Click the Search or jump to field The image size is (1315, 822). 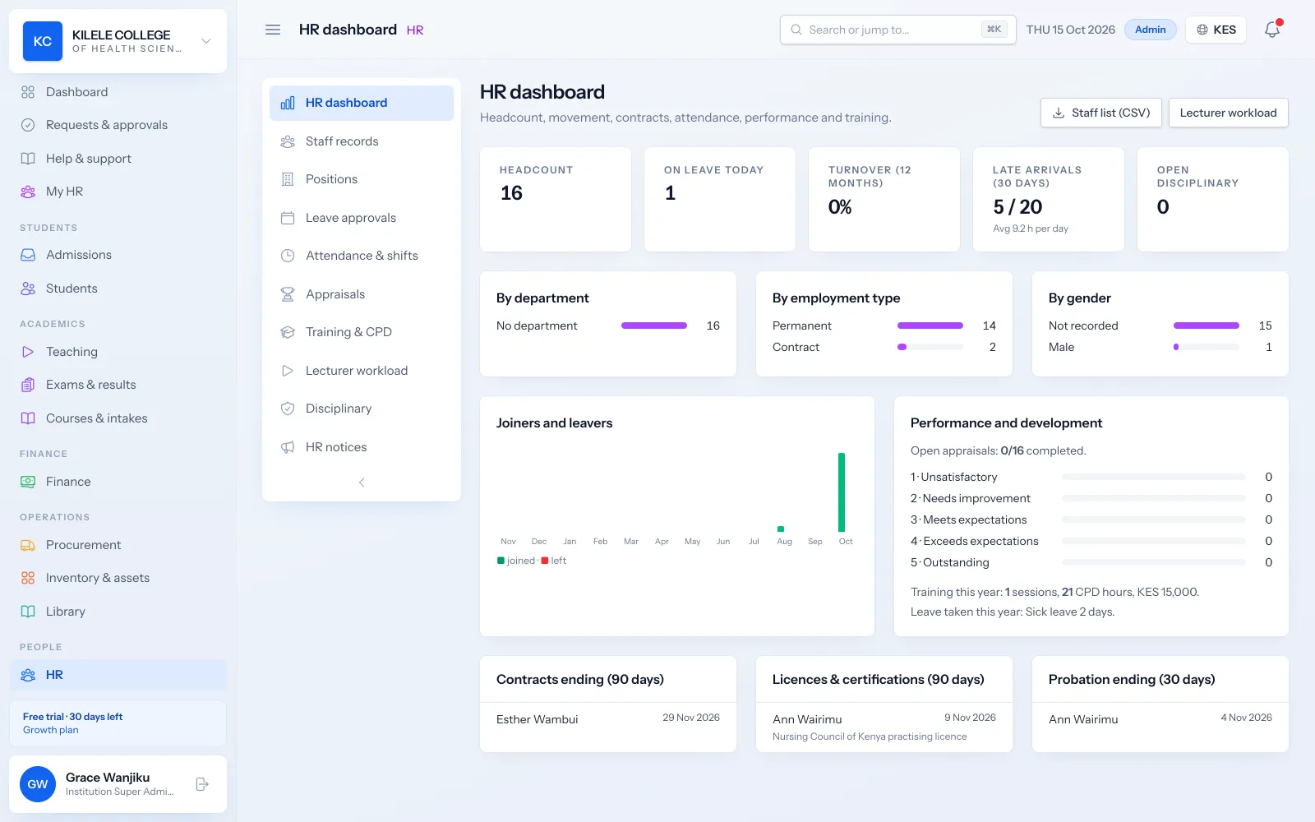(898, 30)
